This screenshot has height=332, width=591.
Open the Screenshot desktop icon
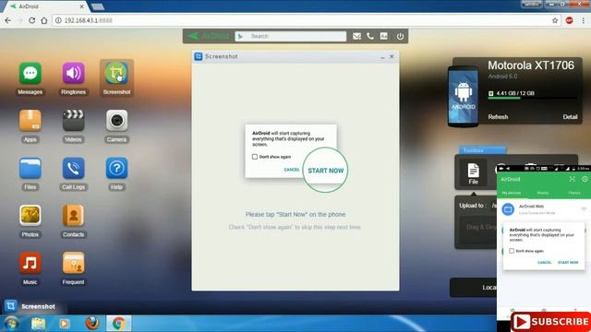[x=116, y=74]
